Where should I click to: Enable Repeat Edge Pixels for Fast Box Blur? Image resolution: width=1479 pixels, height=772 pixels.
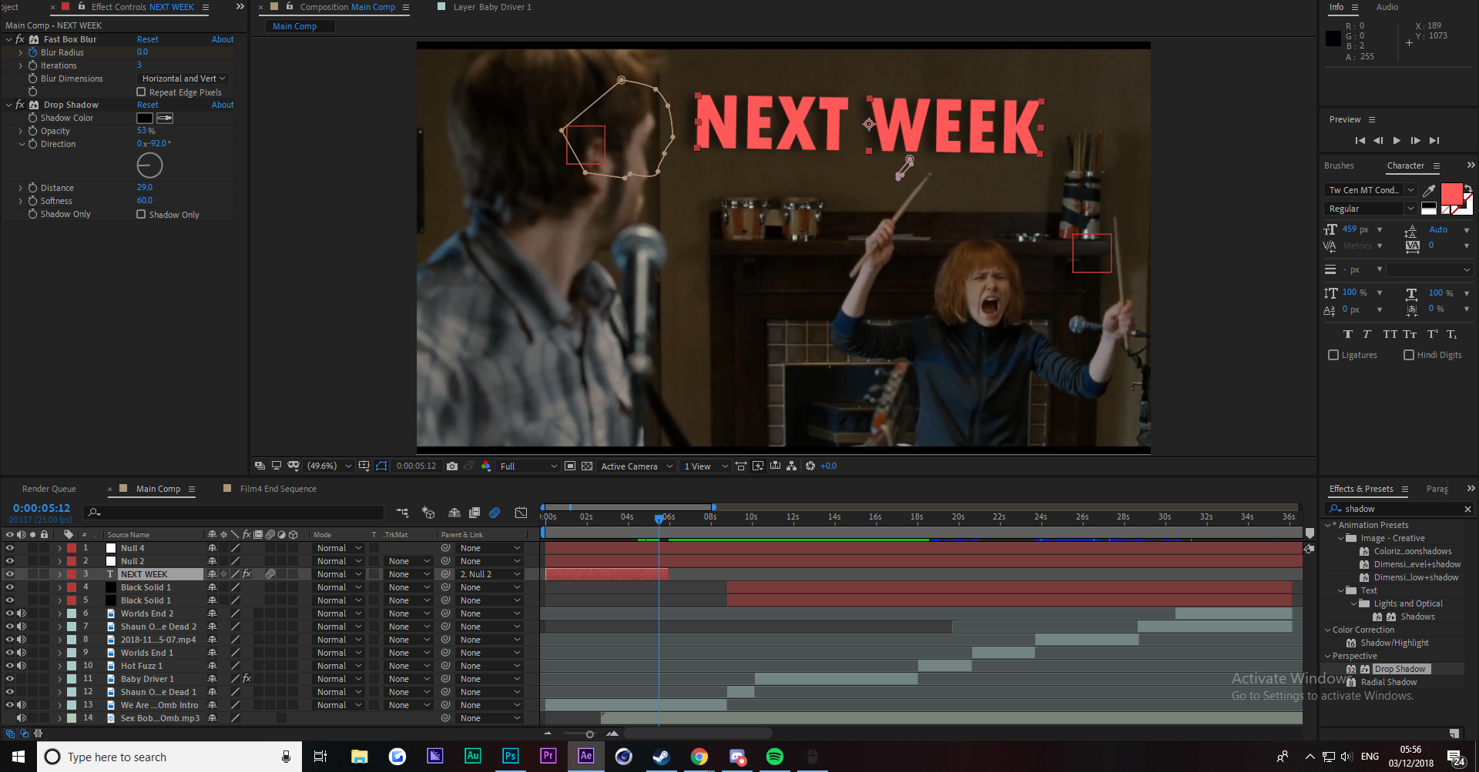point(142,92)
